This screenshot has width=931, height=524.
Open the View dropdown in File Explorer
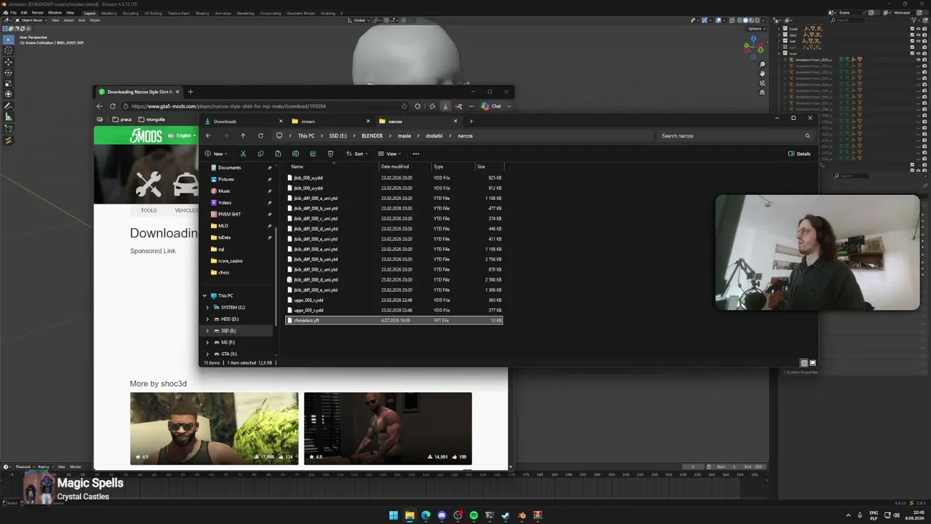pyautogui.click(x=390, y=154)
